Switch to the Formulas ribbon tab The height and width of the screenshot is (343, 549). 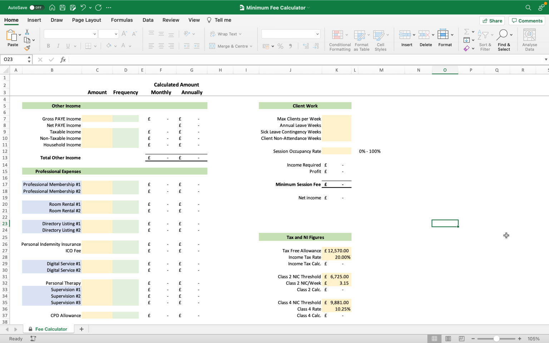tap(122, 20)
